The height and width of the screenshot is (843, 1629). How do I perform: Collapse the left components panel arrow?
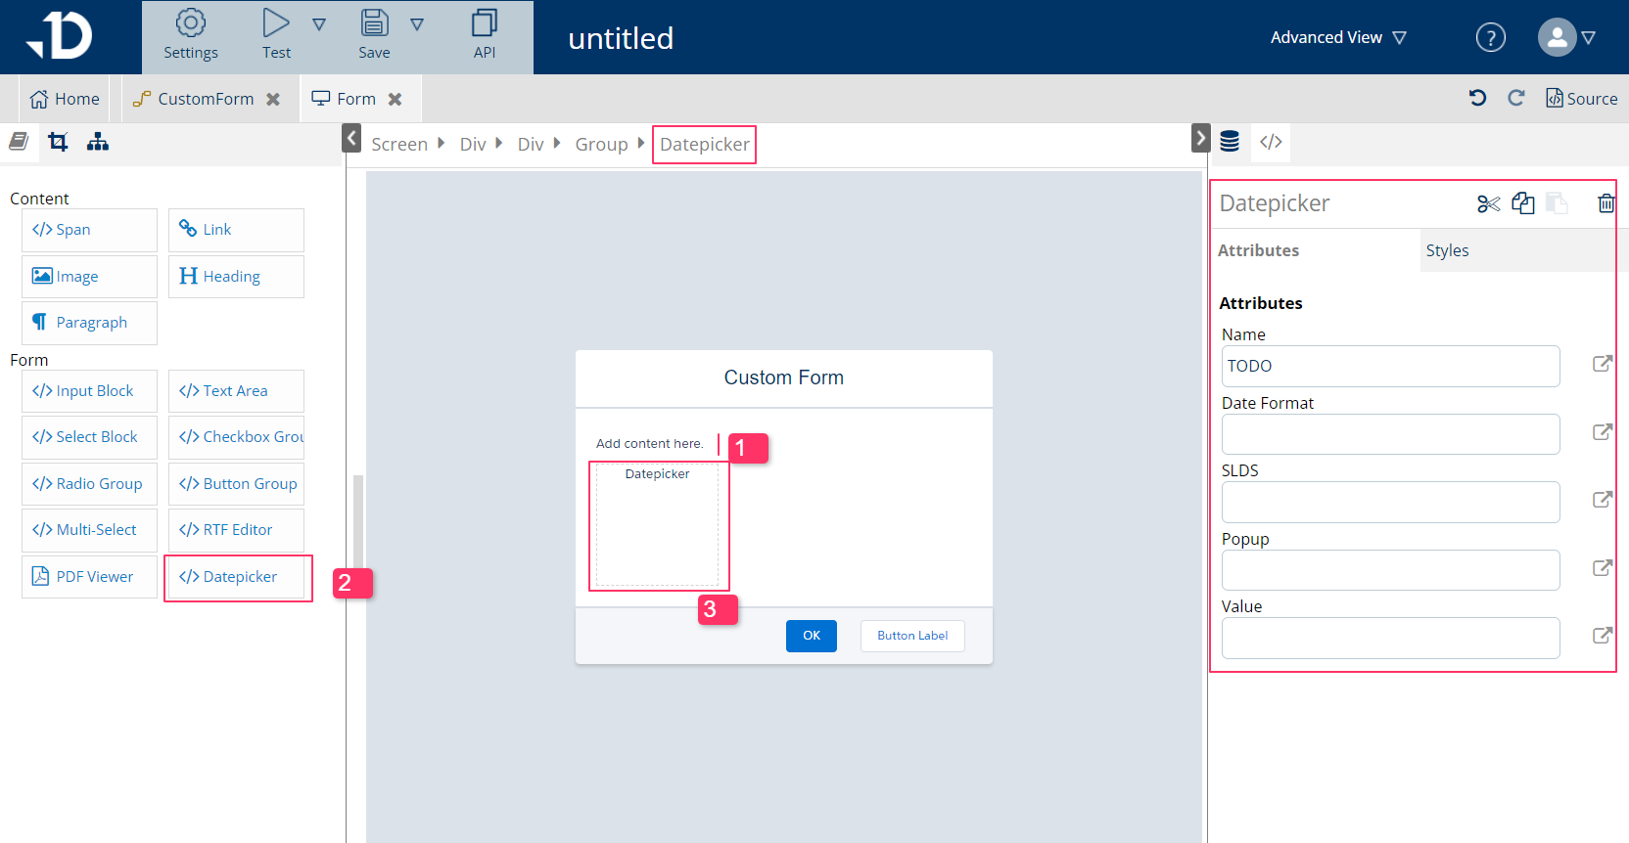(352, 138)
